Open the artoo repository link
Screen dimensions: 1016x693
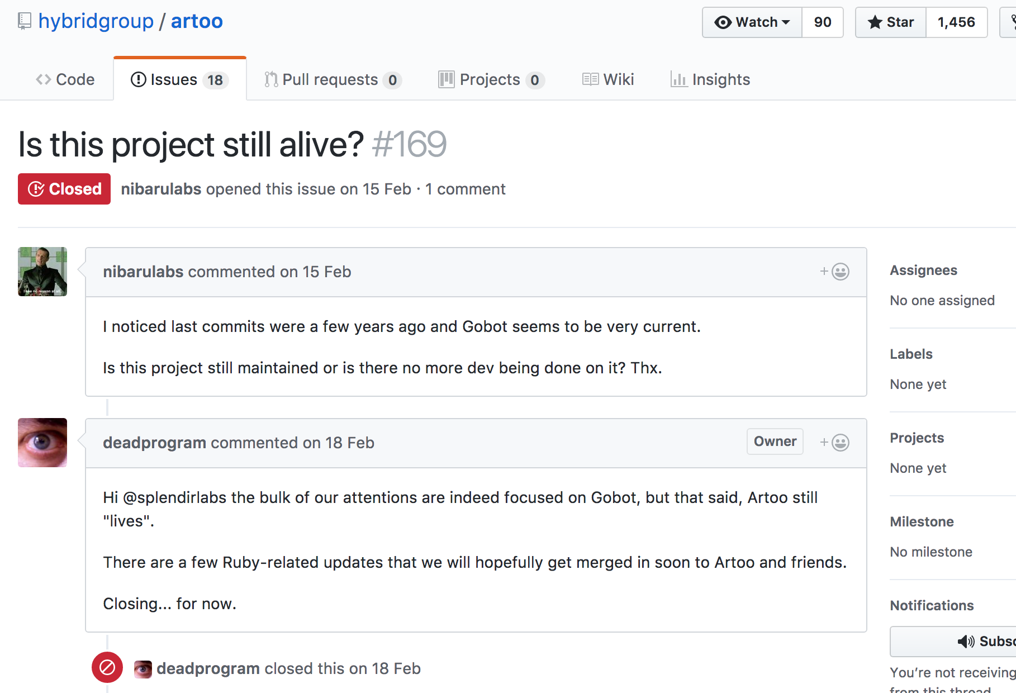[197, 21]
